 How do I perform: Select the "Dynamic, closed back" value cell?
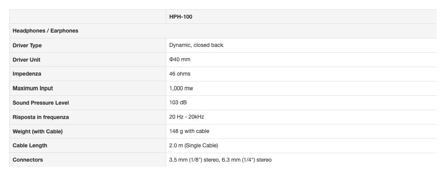[x=196, y=45]
